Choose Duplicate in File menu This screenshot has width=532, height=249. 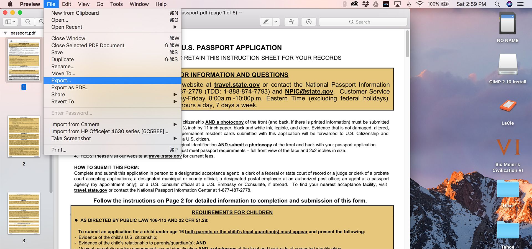click(112, 59)
